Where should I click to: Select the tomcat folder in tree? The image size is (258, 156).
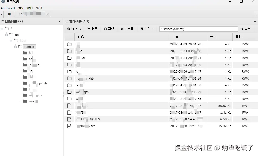coord(29,47)
